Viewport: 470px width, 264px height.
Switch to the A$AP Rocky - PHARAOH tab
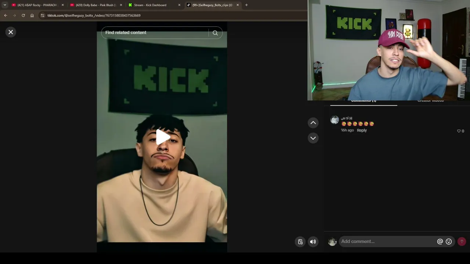pos(37,5)
